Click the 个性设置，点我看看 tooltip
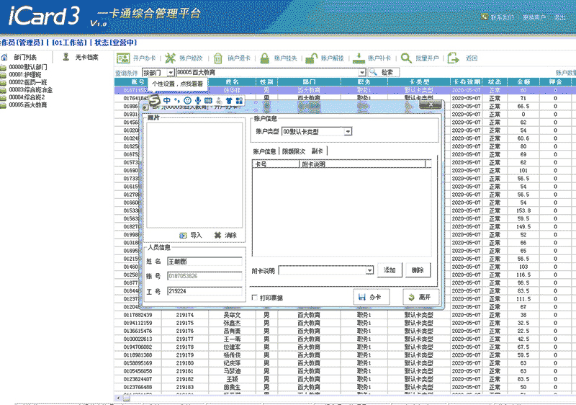576x405 pixels. click(x=177, y=84)
